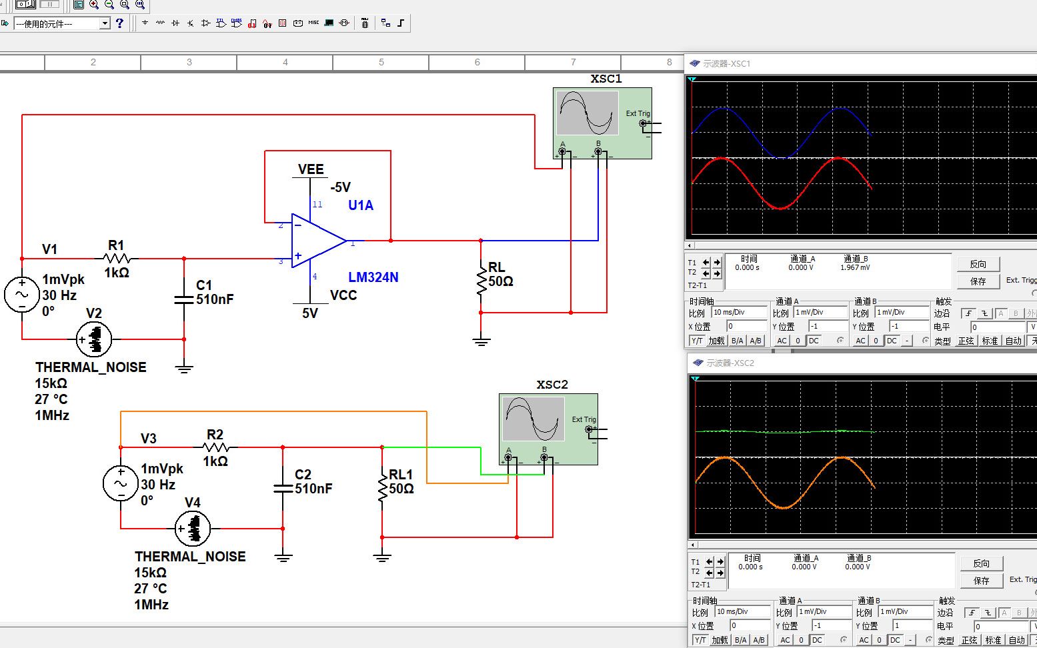Click the blue question mark help icon

(119, 23)
